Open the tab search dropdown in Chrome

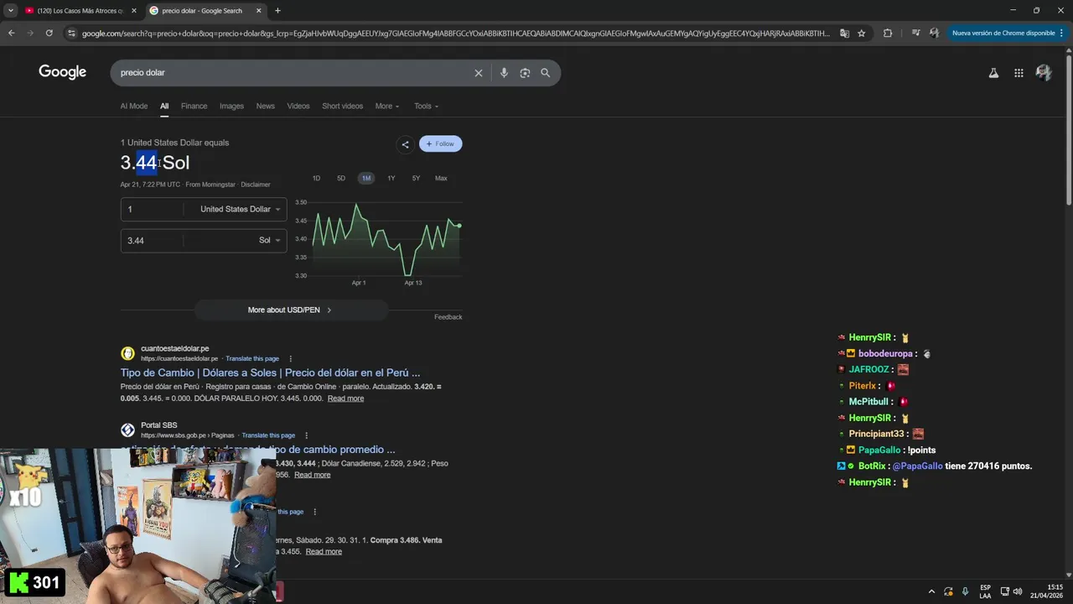(10, 10)
